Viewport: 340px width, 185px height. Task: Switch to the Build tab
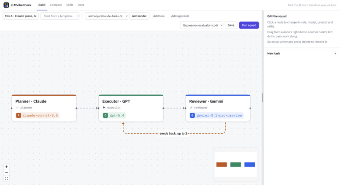pos(42,5)
